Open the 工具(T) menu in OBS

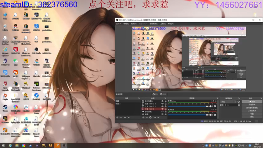(163, 24)
